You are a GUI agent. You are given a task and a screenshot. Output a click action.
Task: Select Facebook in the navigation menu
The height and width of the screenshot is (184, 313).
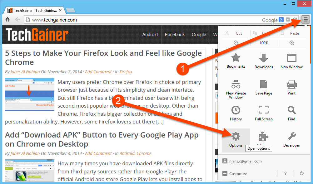(175, 35)
